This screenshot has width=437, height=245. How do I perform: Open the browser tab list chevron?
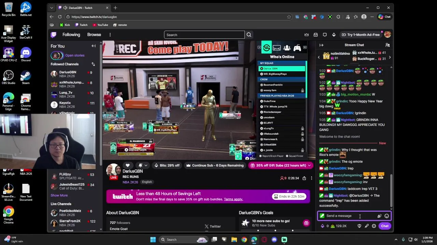pos(52,8)
